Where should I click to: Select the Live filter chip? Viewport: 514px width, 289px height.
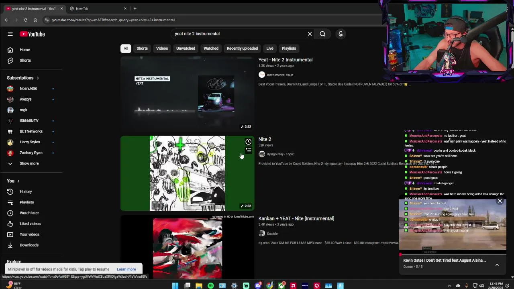coord(270,49)
